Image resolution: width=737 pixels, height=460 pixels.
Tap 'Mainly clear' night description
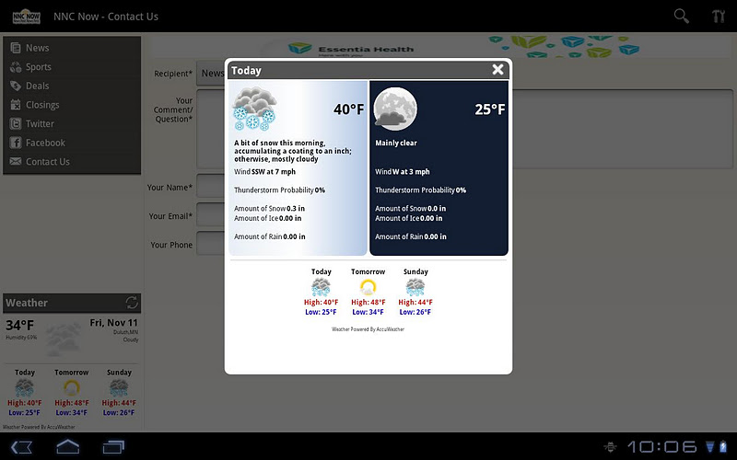pyautogui.click(x=396, y=143)
